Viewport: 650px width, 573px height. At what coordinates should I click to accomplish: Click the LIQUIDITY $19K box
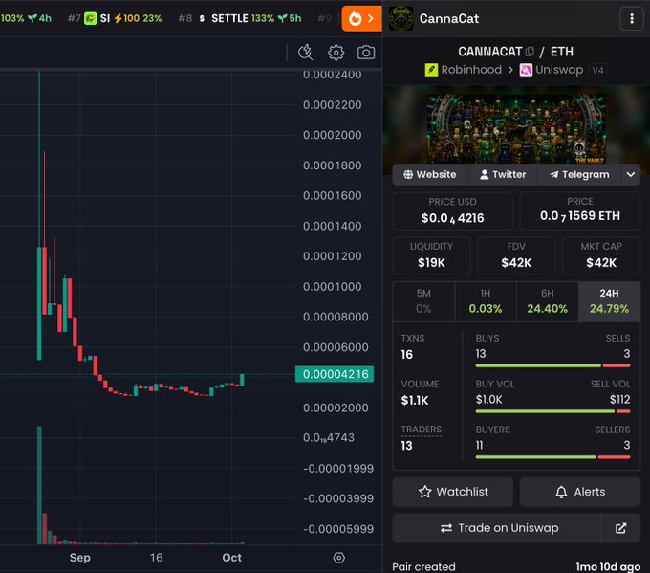[431, 255]
